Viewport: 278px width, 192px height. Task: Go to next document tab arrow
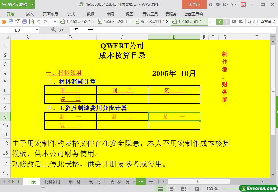(226, 22)
